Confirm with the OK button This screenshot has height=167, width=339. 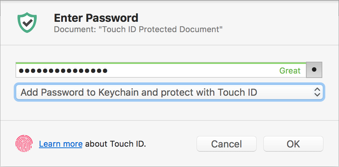(293, 144)
